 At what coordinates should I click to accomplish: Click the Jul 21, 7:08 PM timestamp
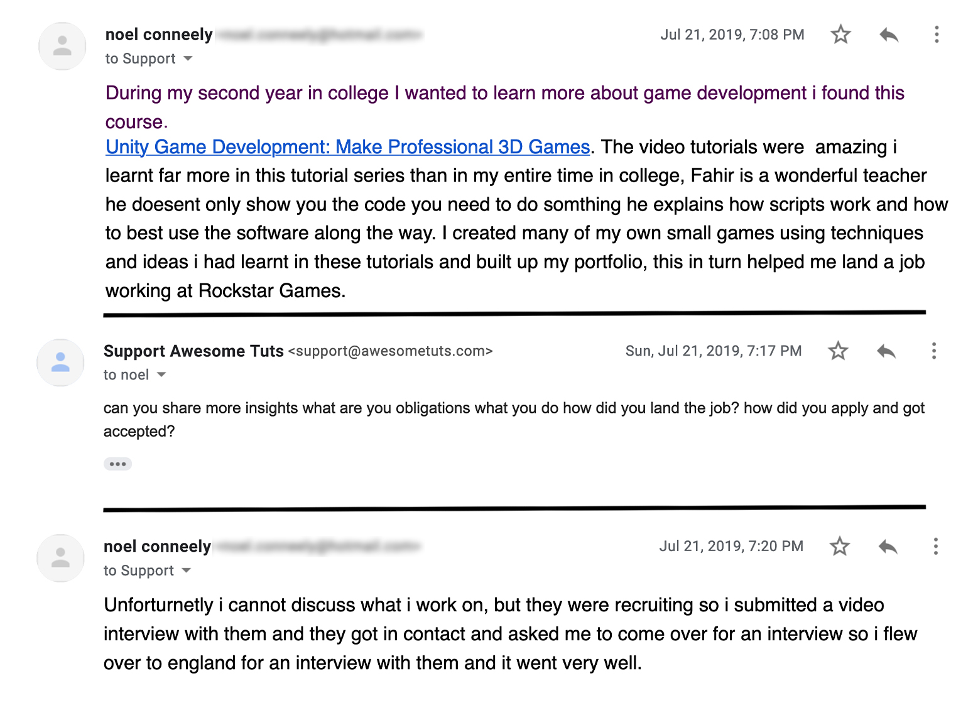pos(732,35)
